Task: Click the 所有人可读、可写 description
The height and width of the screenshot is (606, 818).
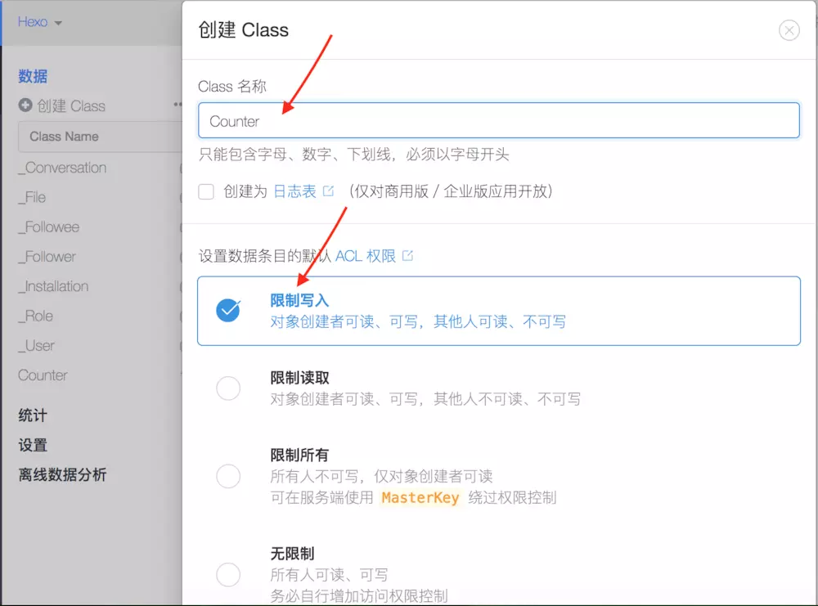Action: point(329,575)
